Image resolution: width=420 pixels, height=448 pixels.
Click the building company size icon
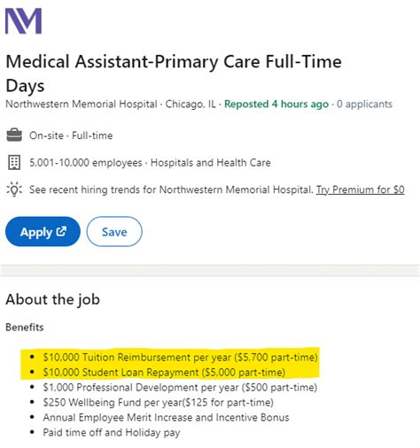coord(14,163)
